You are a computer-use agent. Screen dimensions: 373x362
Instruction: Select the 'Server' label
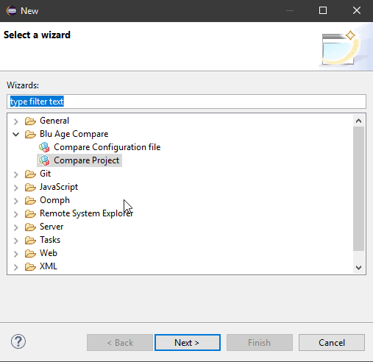(x=51, y=227)
